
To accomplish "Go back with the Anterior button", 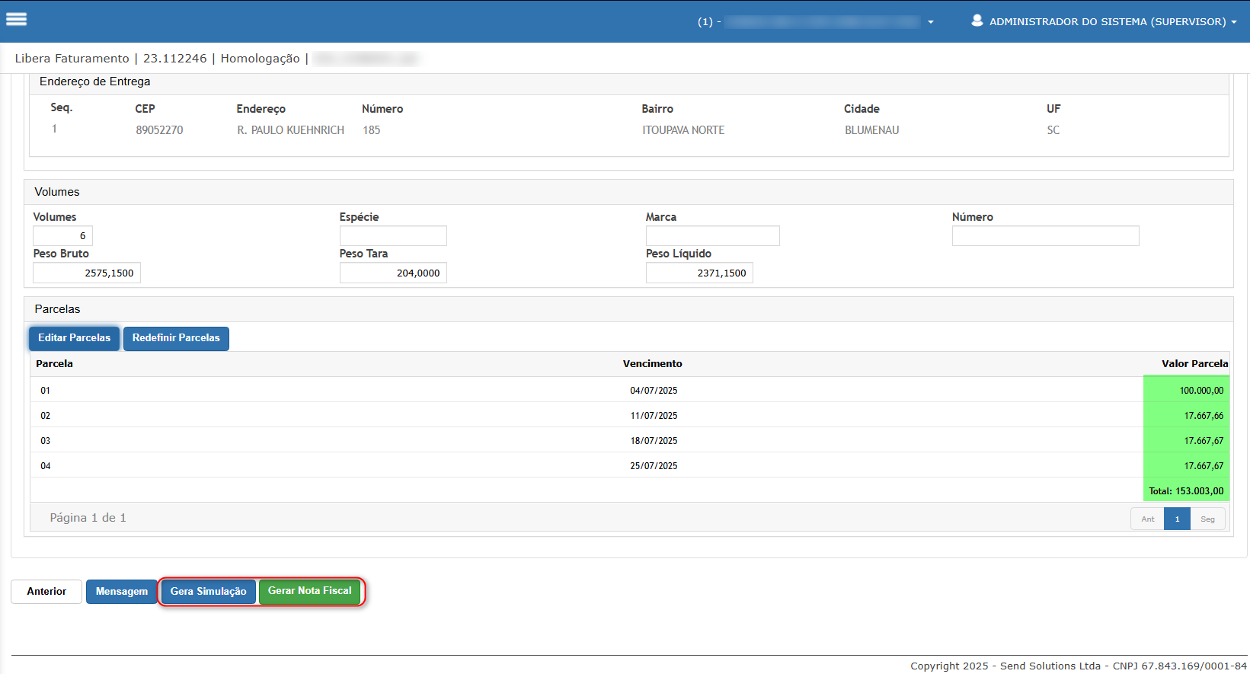I will 46,592.
